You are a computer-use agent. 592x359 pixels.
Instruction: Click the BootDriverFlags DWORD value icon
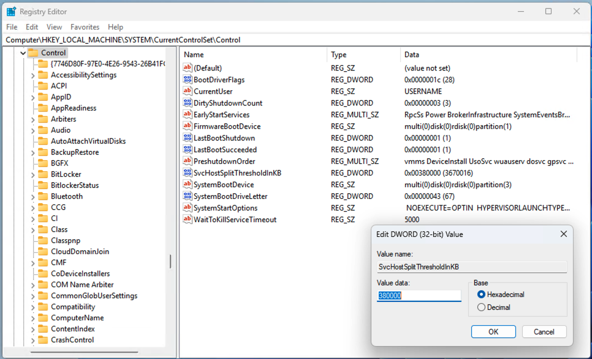coord(188,80)
